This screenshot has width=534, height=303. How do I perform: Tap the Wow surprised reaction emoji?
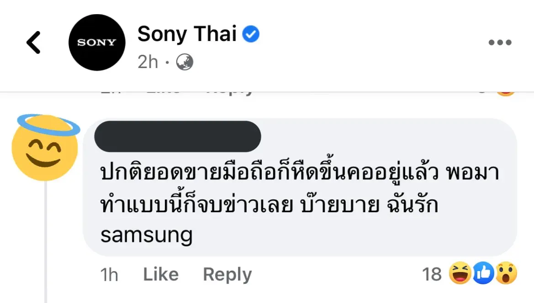point(506,274)
